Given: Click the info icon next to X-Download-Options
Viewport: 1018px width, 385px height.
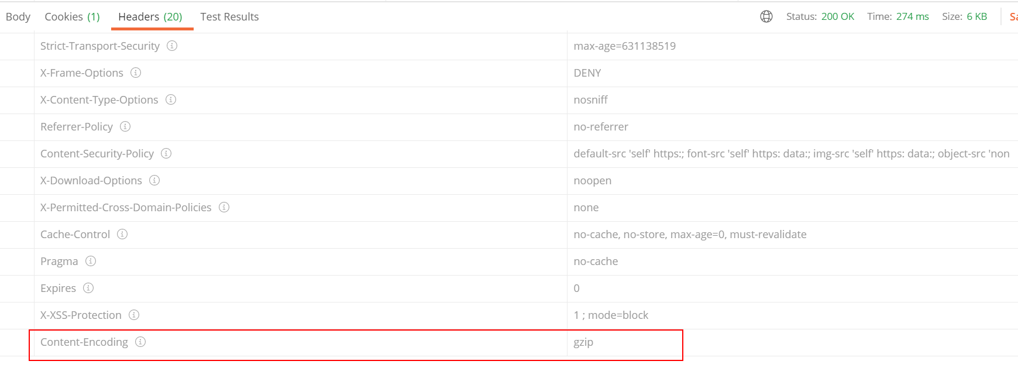Looking at the screenshot, I should [x=153, y=180].
